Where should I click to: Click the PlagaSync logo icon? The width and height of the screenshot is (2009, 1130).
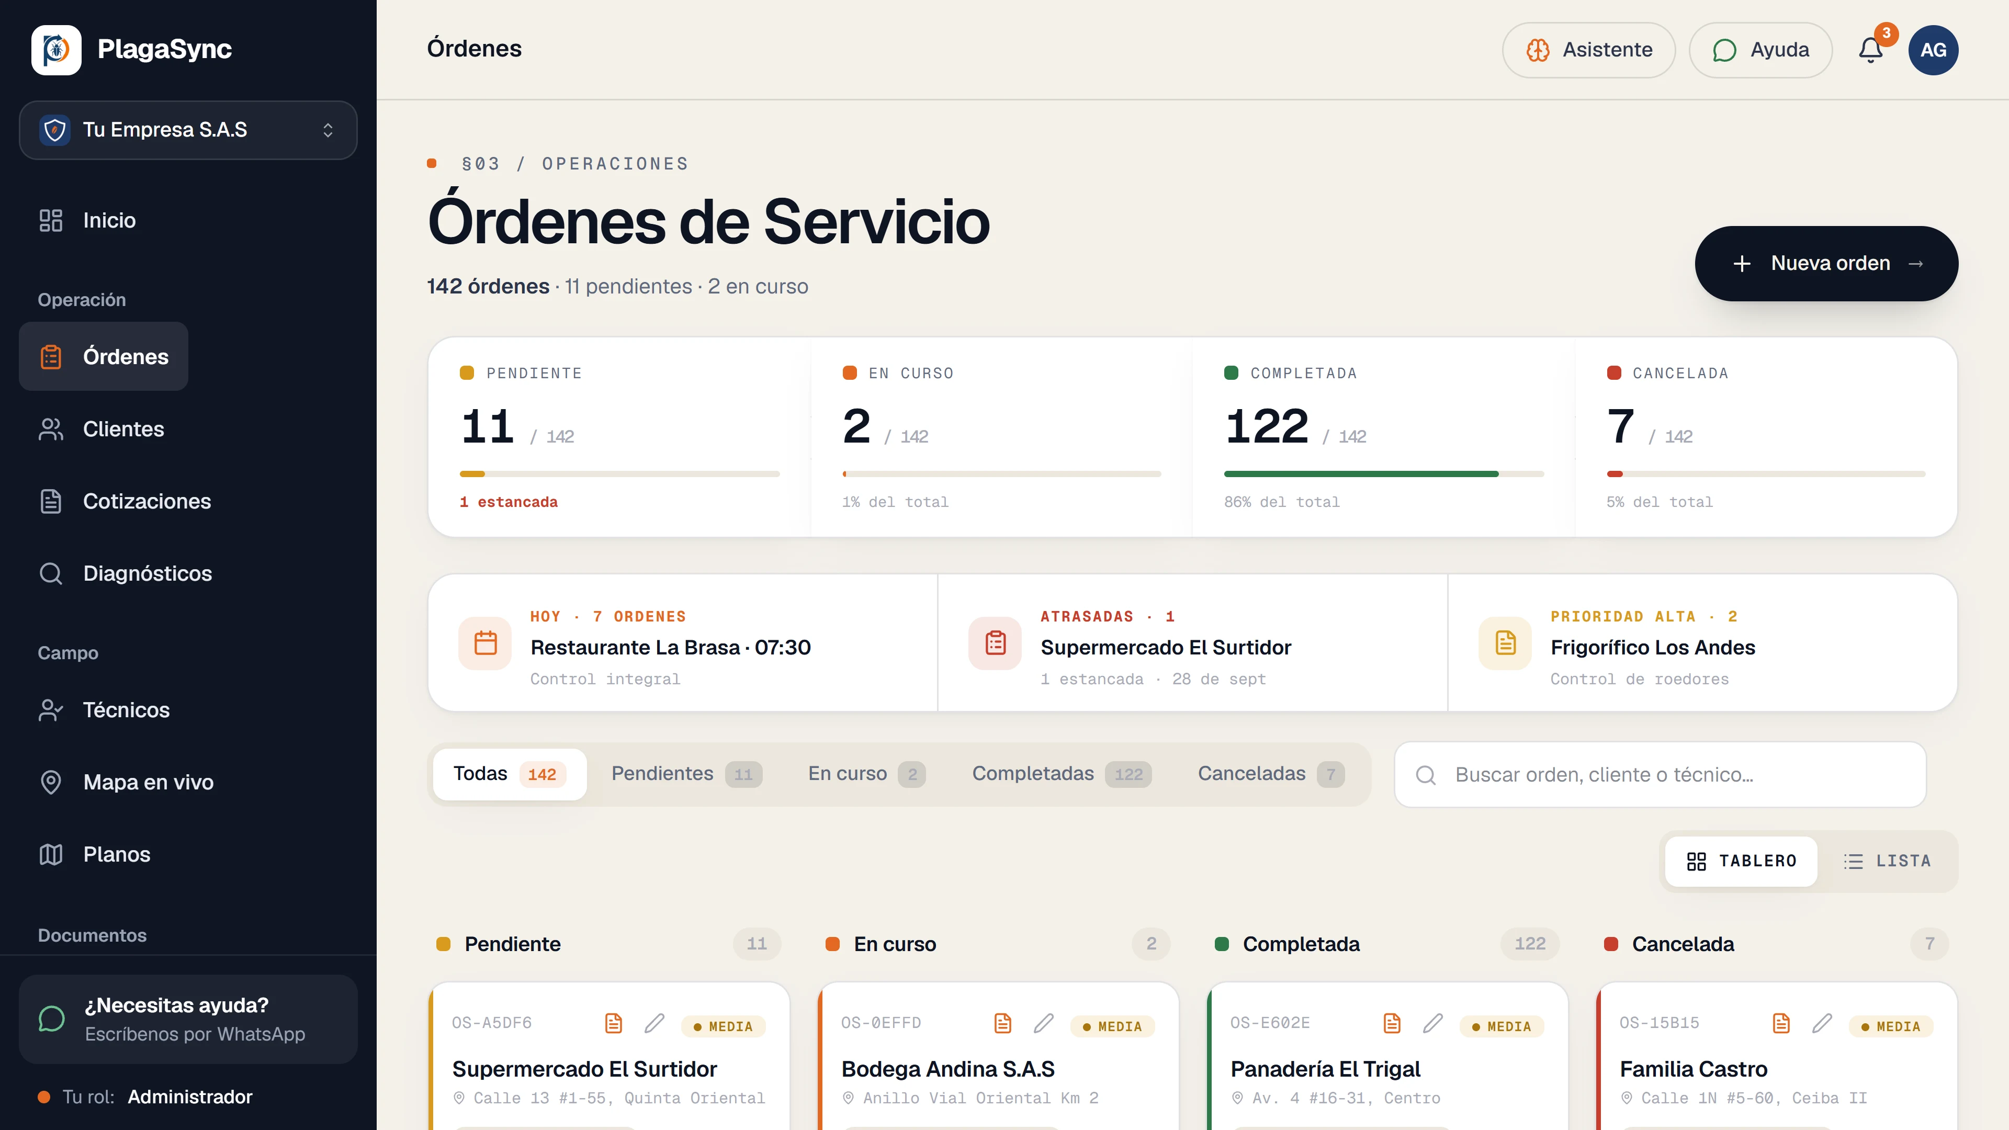[x=56, y=49]
